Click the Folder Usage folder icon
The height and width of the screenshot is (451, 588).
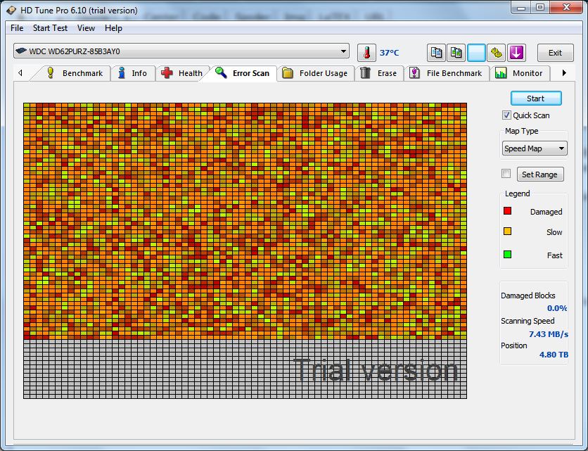[x=288, y=72]
